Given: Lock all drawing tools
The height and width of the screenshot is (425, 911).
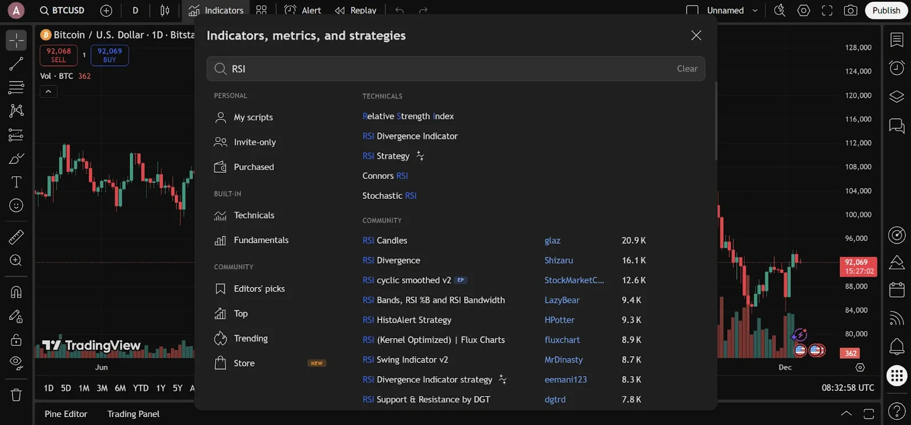Looking at the screenshot, I should (x=17, y=340).
